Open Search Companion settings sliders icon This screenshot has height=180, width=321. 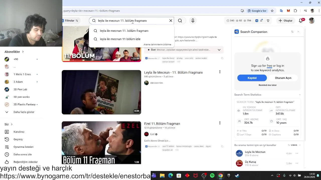pos(292,32)
